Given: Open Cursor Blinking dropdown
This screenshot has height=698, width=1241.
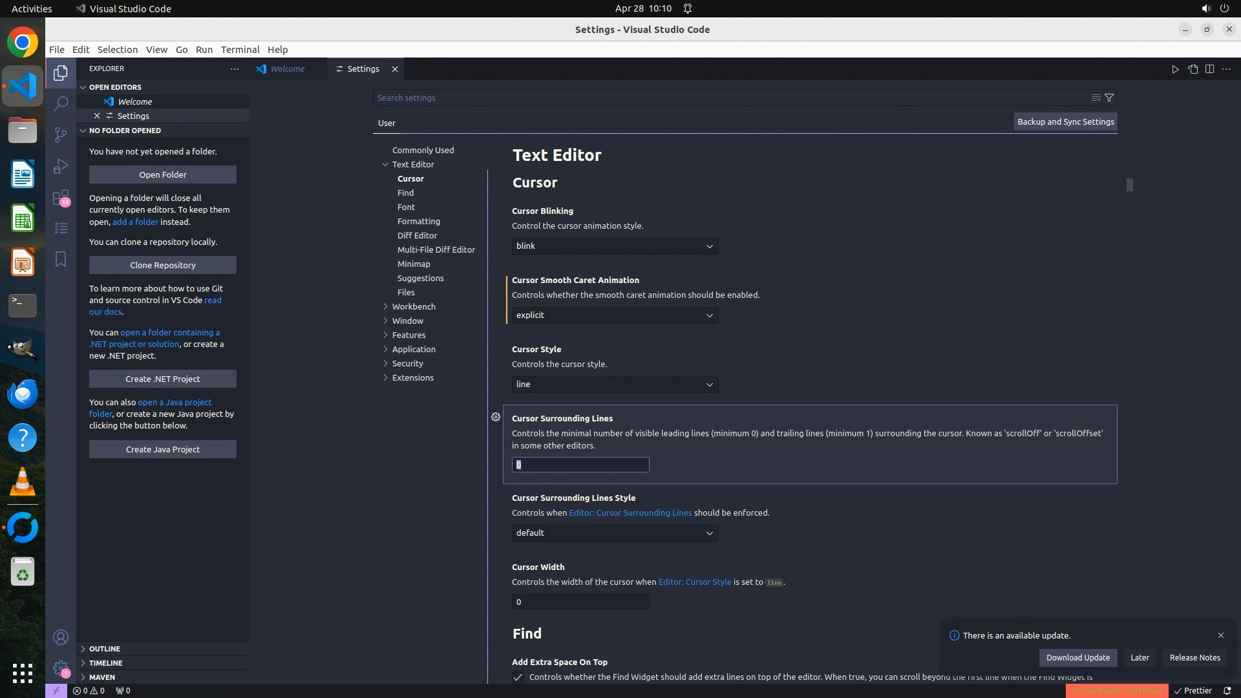Looking at the screenshot, I should click(x=615, y=246).
